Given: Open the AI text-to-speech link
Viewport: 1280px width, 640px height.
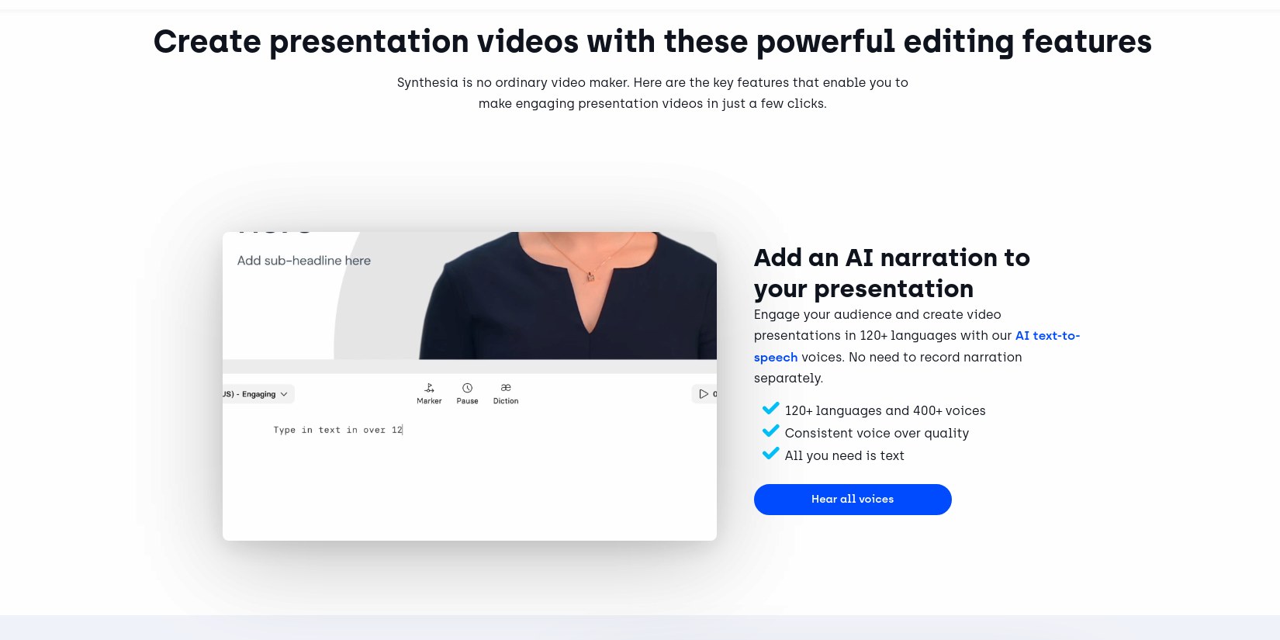Looking at the screenshot, I should (1047, 336).
